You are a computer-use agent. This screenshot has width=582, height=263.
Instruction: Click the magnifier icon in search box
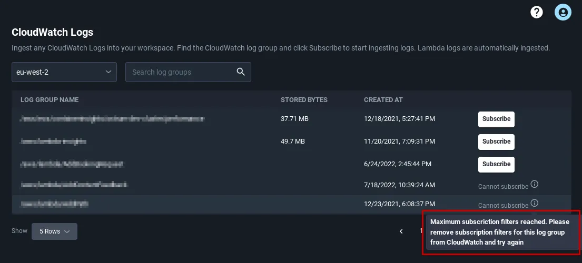pos(241,72)
